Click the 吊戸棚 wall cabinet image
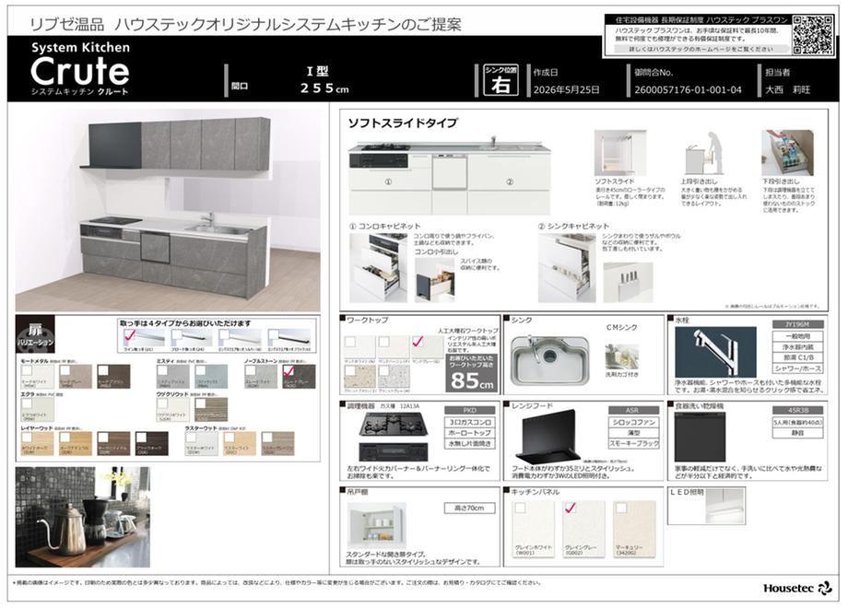848x608 pixels. point(376,527)
